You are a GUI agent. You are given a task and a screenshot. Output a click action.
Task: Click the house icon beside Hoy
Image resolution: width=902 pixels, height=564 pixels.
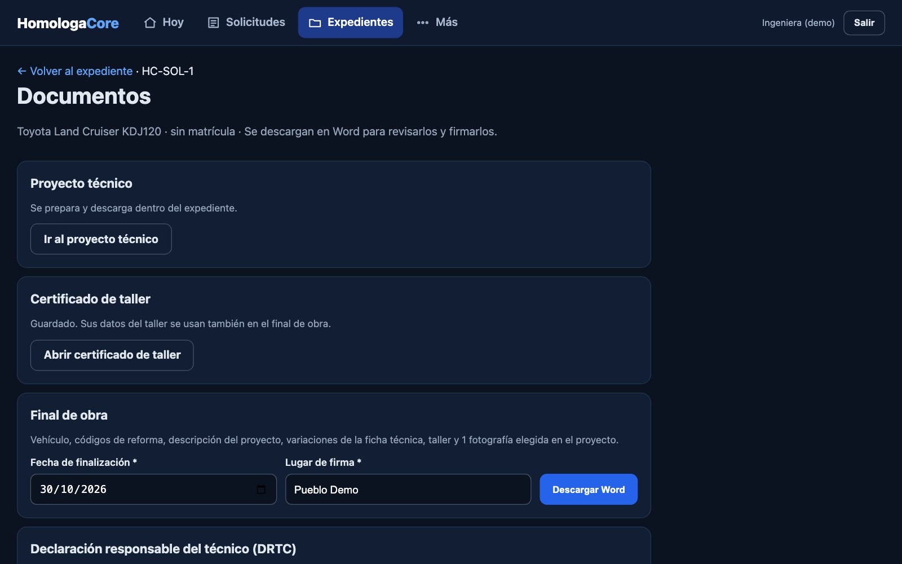tap(150, 23)
